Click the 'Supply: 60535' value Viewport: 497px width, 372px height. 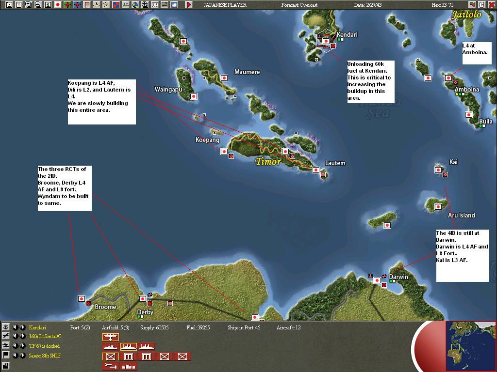pyautogui.click(x=155, y=327)
